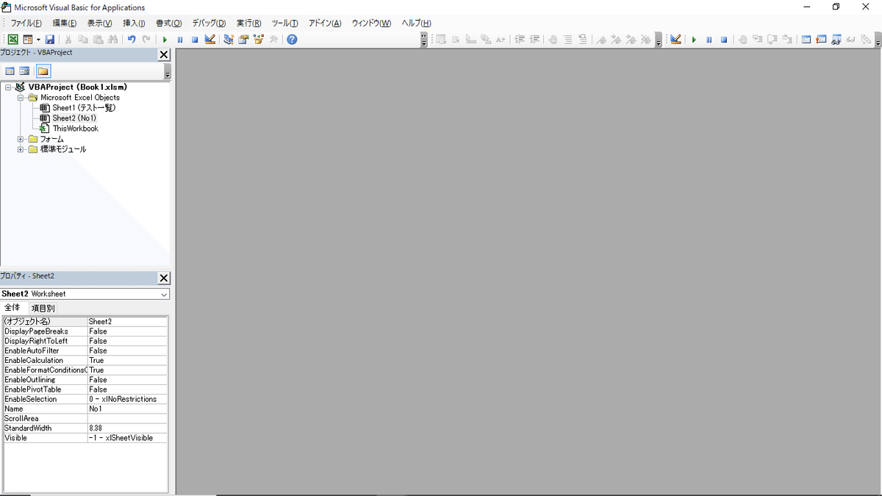Undo the last action via toolbar

coord(132,40)
